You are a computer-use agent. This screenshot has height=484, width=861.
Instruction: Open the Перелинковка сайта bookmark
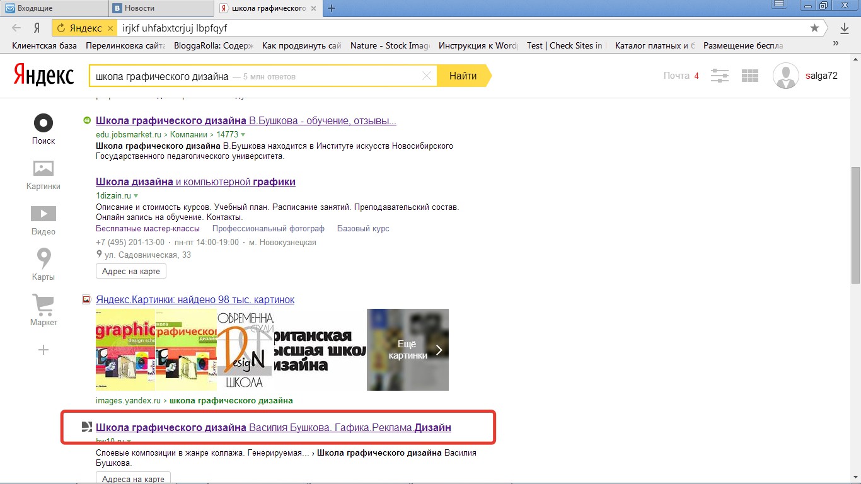coord(125,45)
